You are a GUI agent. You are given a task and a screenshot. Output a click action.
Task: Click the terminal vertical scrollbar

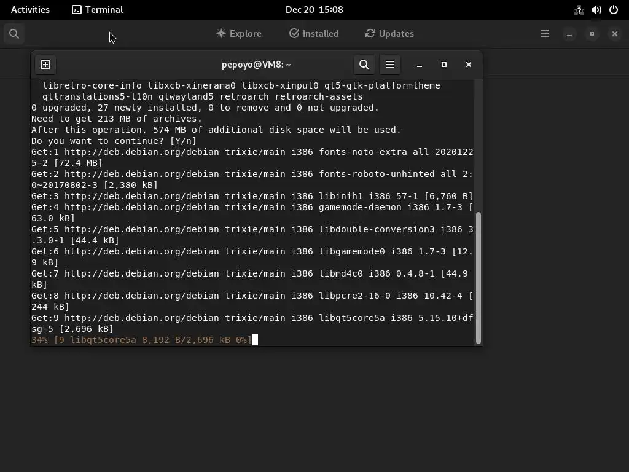click(478, 278)
